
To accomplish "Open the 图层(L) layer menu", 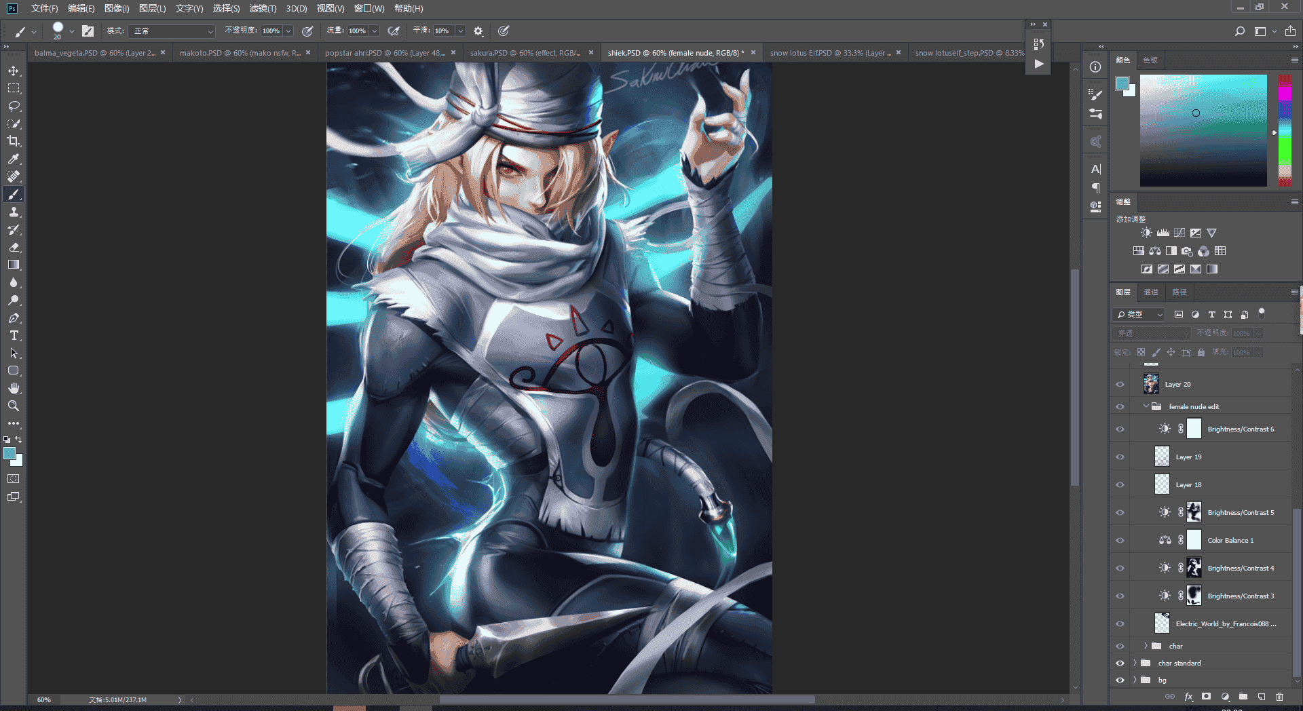I will pyautogui.click(x=152, y=8).
